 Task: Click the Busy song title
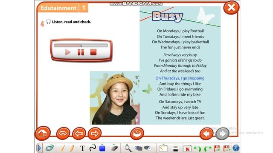coord(168,17)
